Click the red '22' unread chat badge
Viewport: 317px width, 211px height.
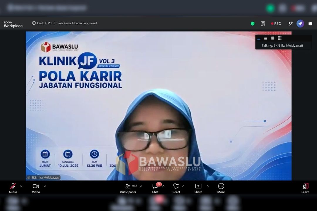click(x=159, y=184)
